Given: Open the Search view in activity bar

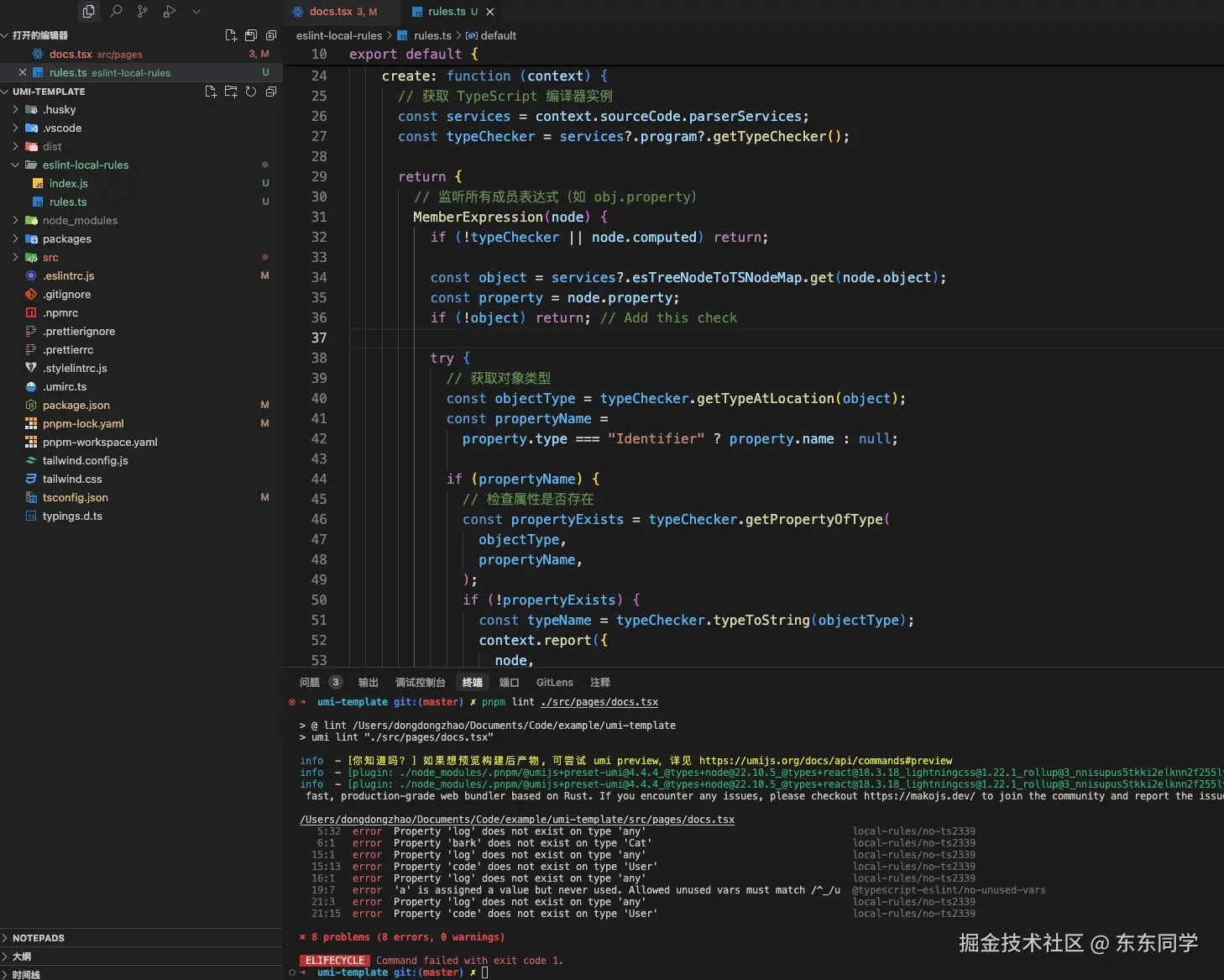Looking at the screenshot, I should point(116,12).
